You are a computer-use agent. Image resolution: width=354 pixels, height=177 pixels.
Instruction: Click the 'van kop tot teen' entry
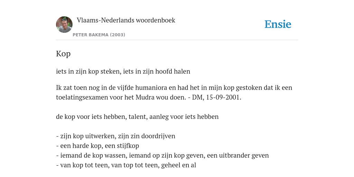coord(126,165)
